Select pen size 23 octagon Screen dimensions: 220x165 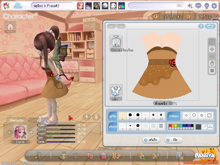click(x=138, y=127)
